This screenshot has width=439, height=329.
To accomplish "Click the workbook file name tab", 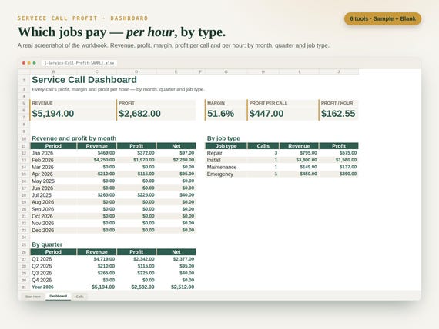I will coord(79,63).
